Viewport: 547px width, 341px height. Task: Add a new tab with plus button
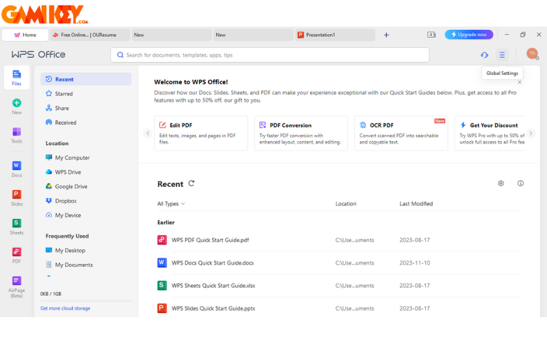[x=386, y=35]
